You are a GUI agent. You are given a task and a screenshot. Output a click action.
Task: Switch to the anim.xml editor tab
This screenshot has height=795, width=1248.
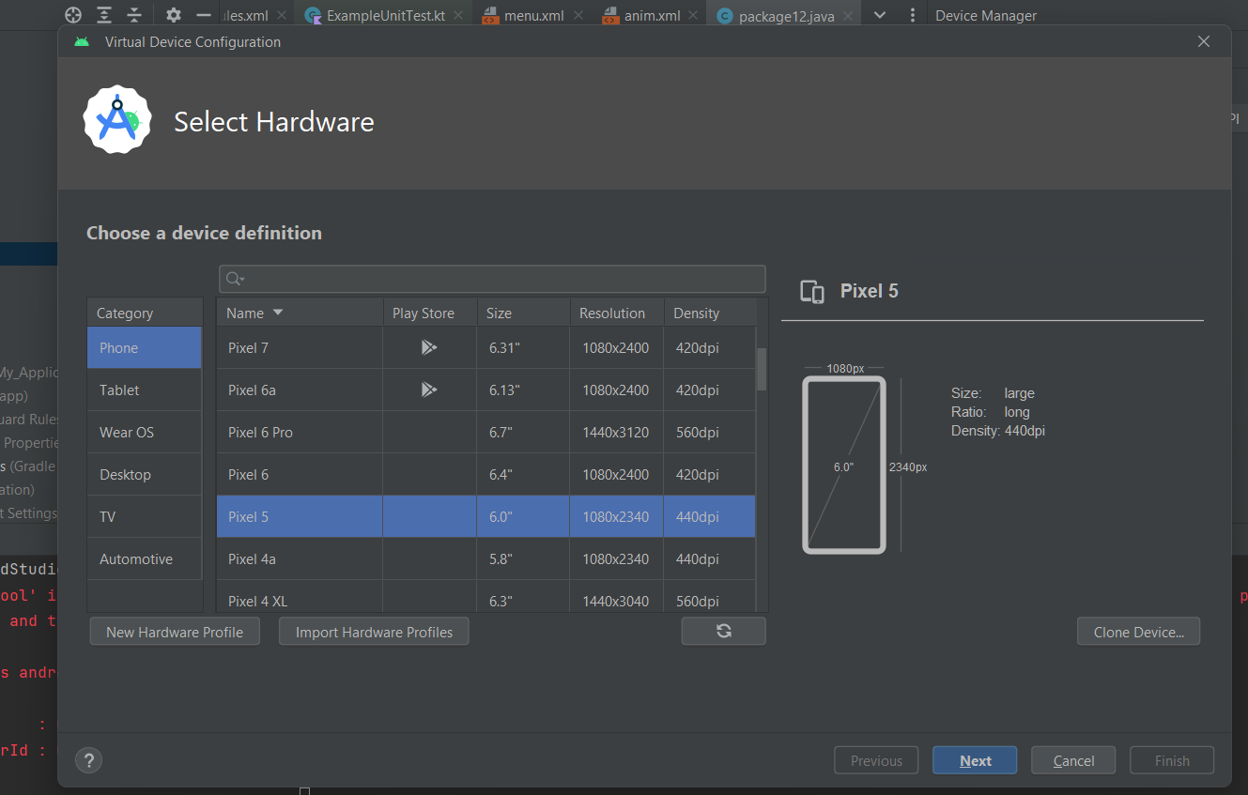(x=649, y=15)
